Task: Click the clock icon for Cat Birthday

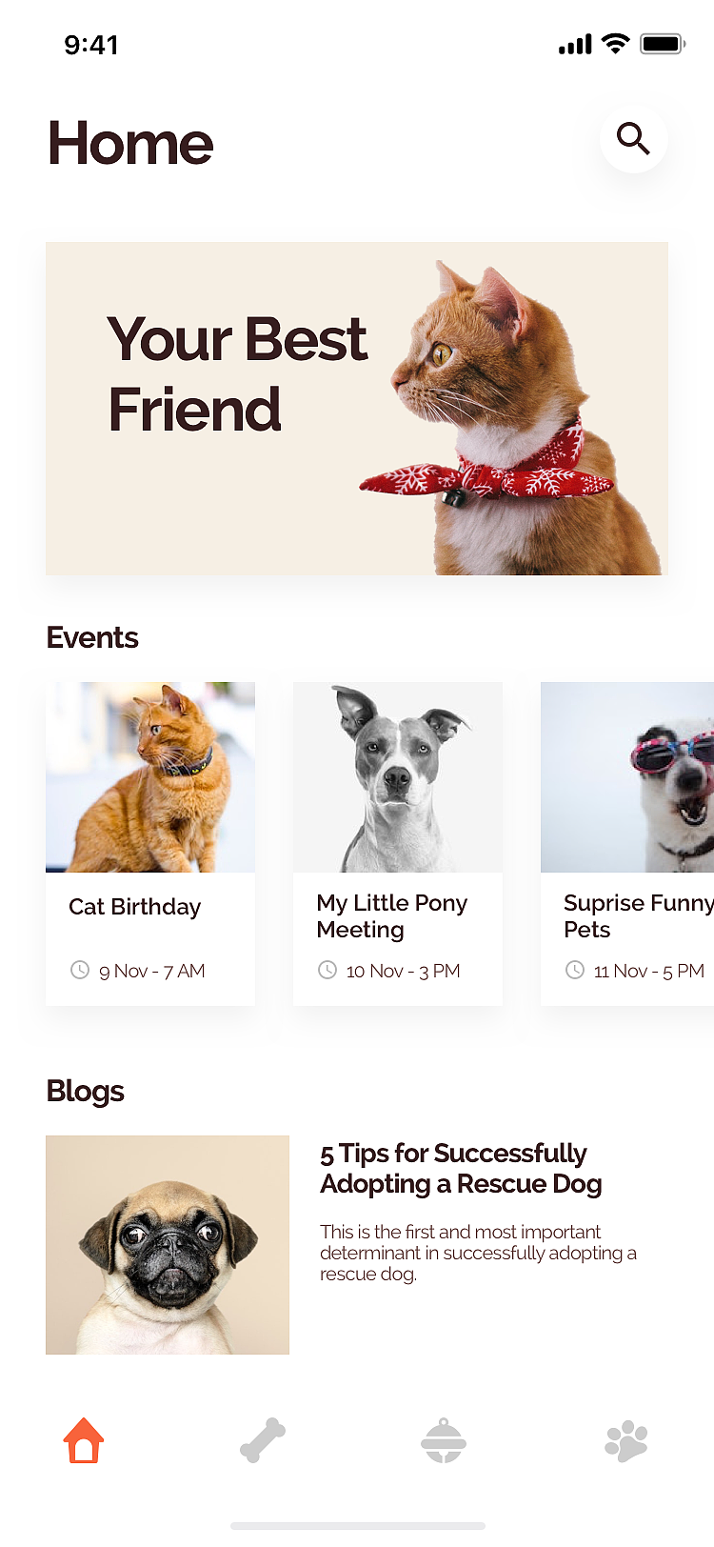Action: [x=80, y=970]
